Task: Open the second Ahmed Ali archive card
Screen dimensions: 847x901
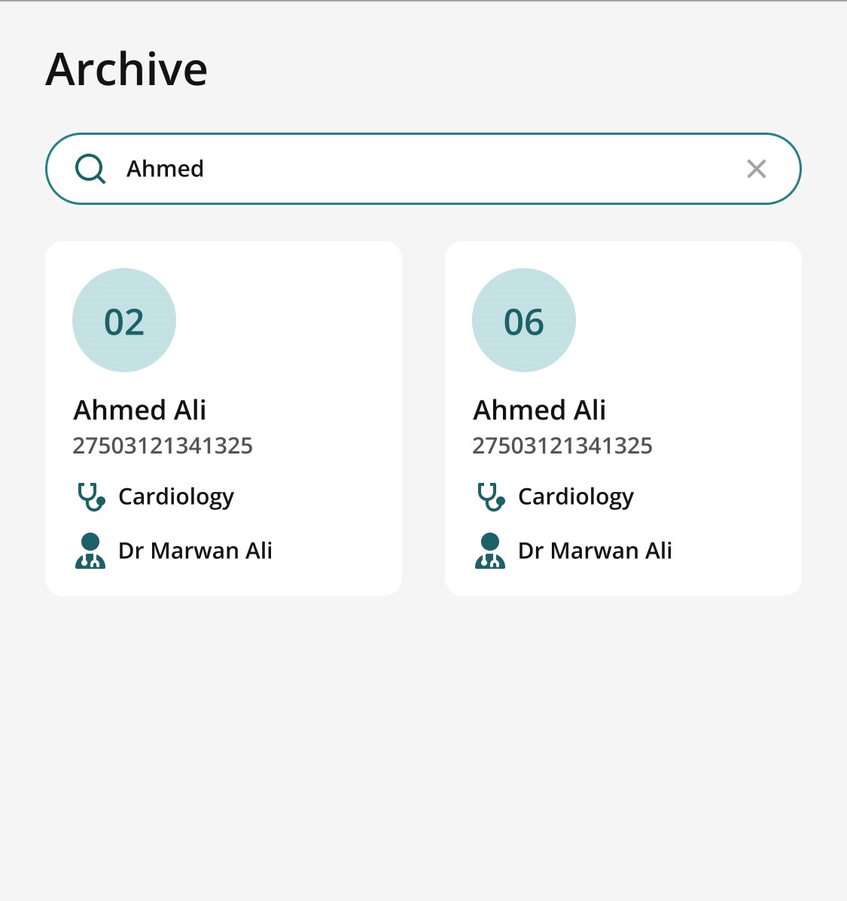Action: 623,417
